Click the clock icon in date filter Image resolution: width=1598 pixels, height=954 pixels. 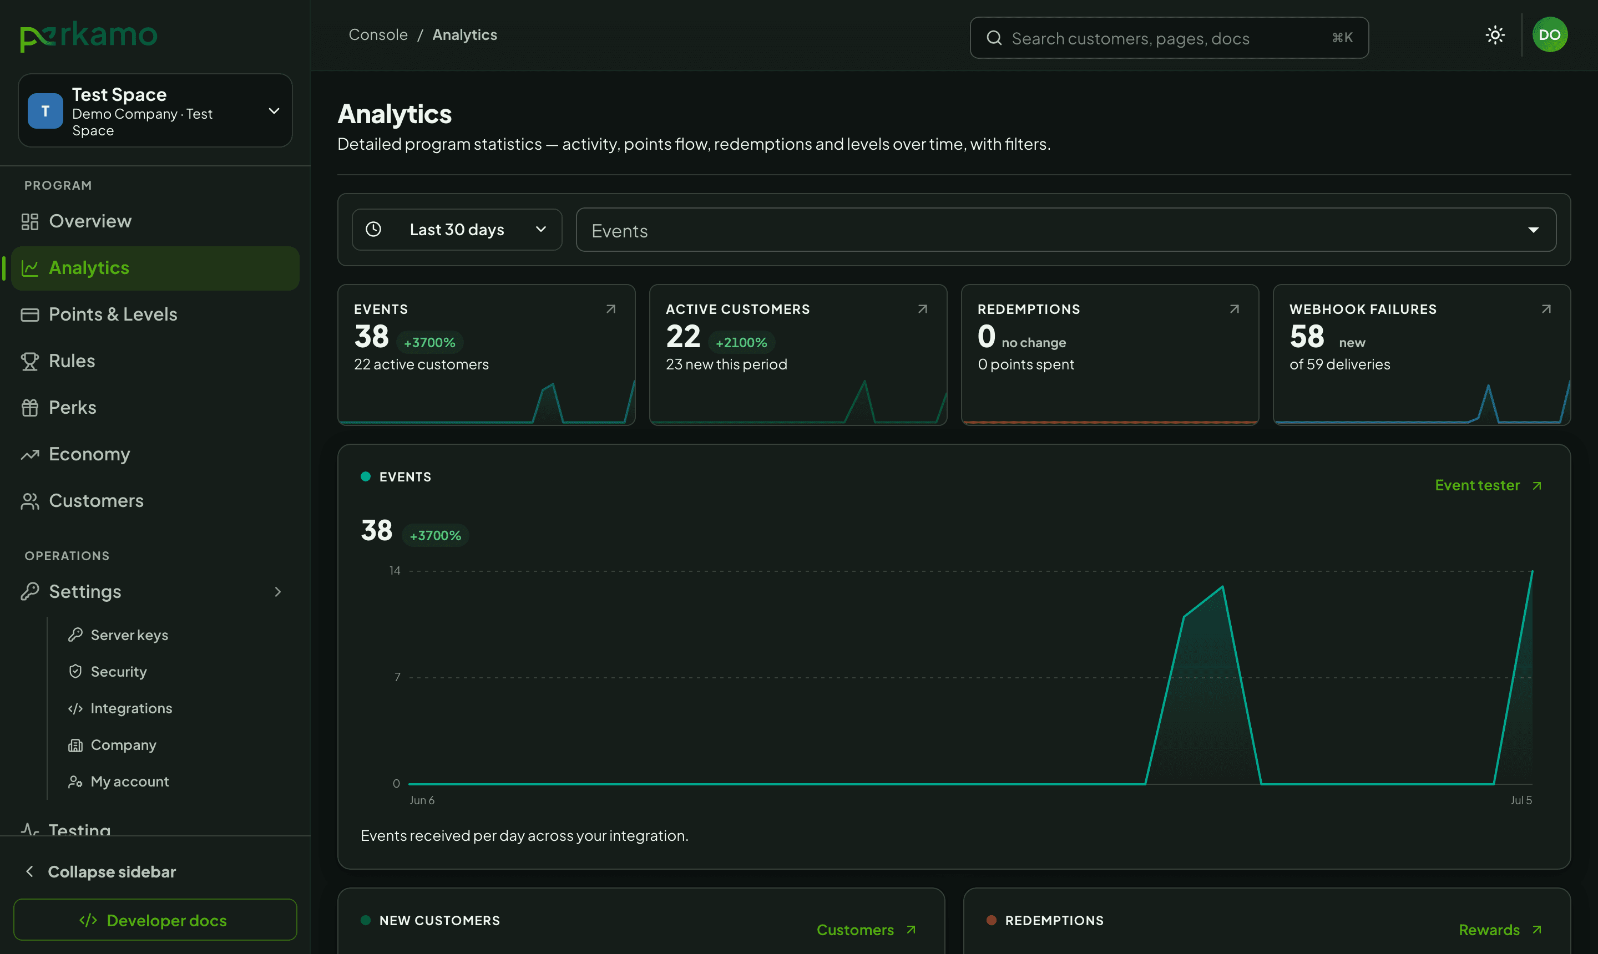coord(373,230)
